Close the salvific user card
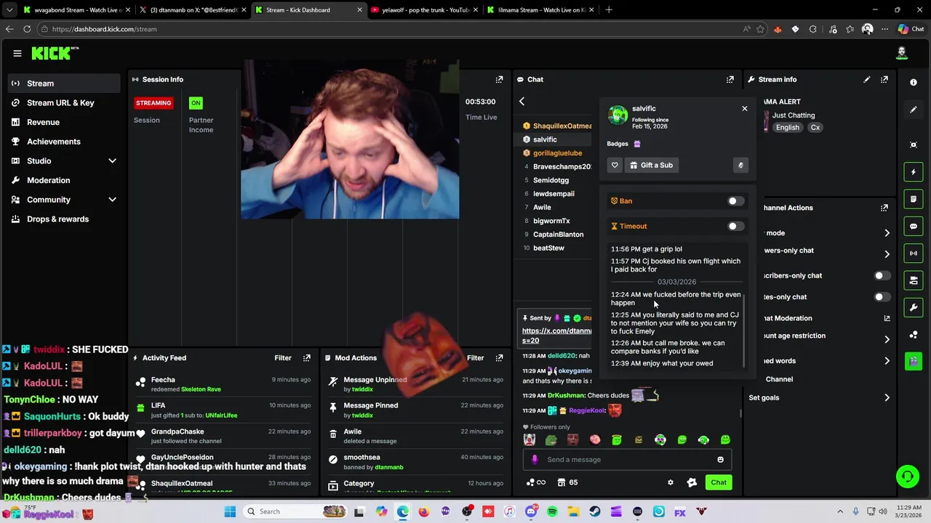This screenshot has width=931, height=523. [x=744, y=108]
